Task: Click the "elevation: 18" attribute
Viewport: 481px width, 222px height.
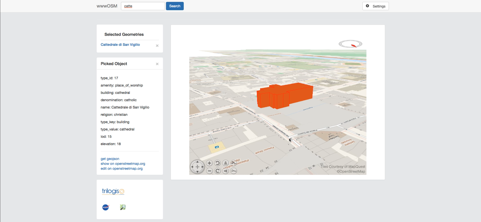Action: coord(111,144)
